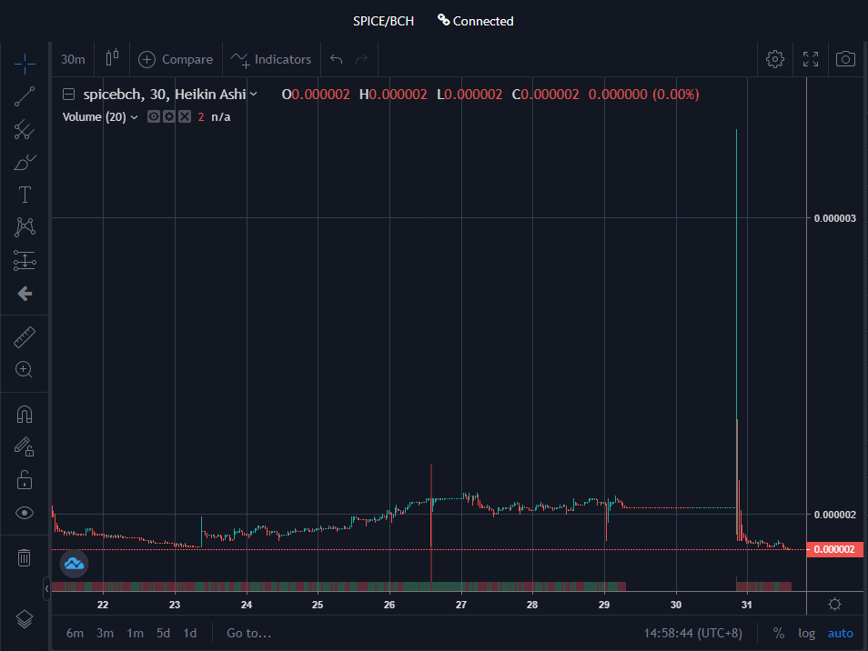Expand the Volume (20) indicator dropdown
The image size is (868, 651).
point(134,117)
